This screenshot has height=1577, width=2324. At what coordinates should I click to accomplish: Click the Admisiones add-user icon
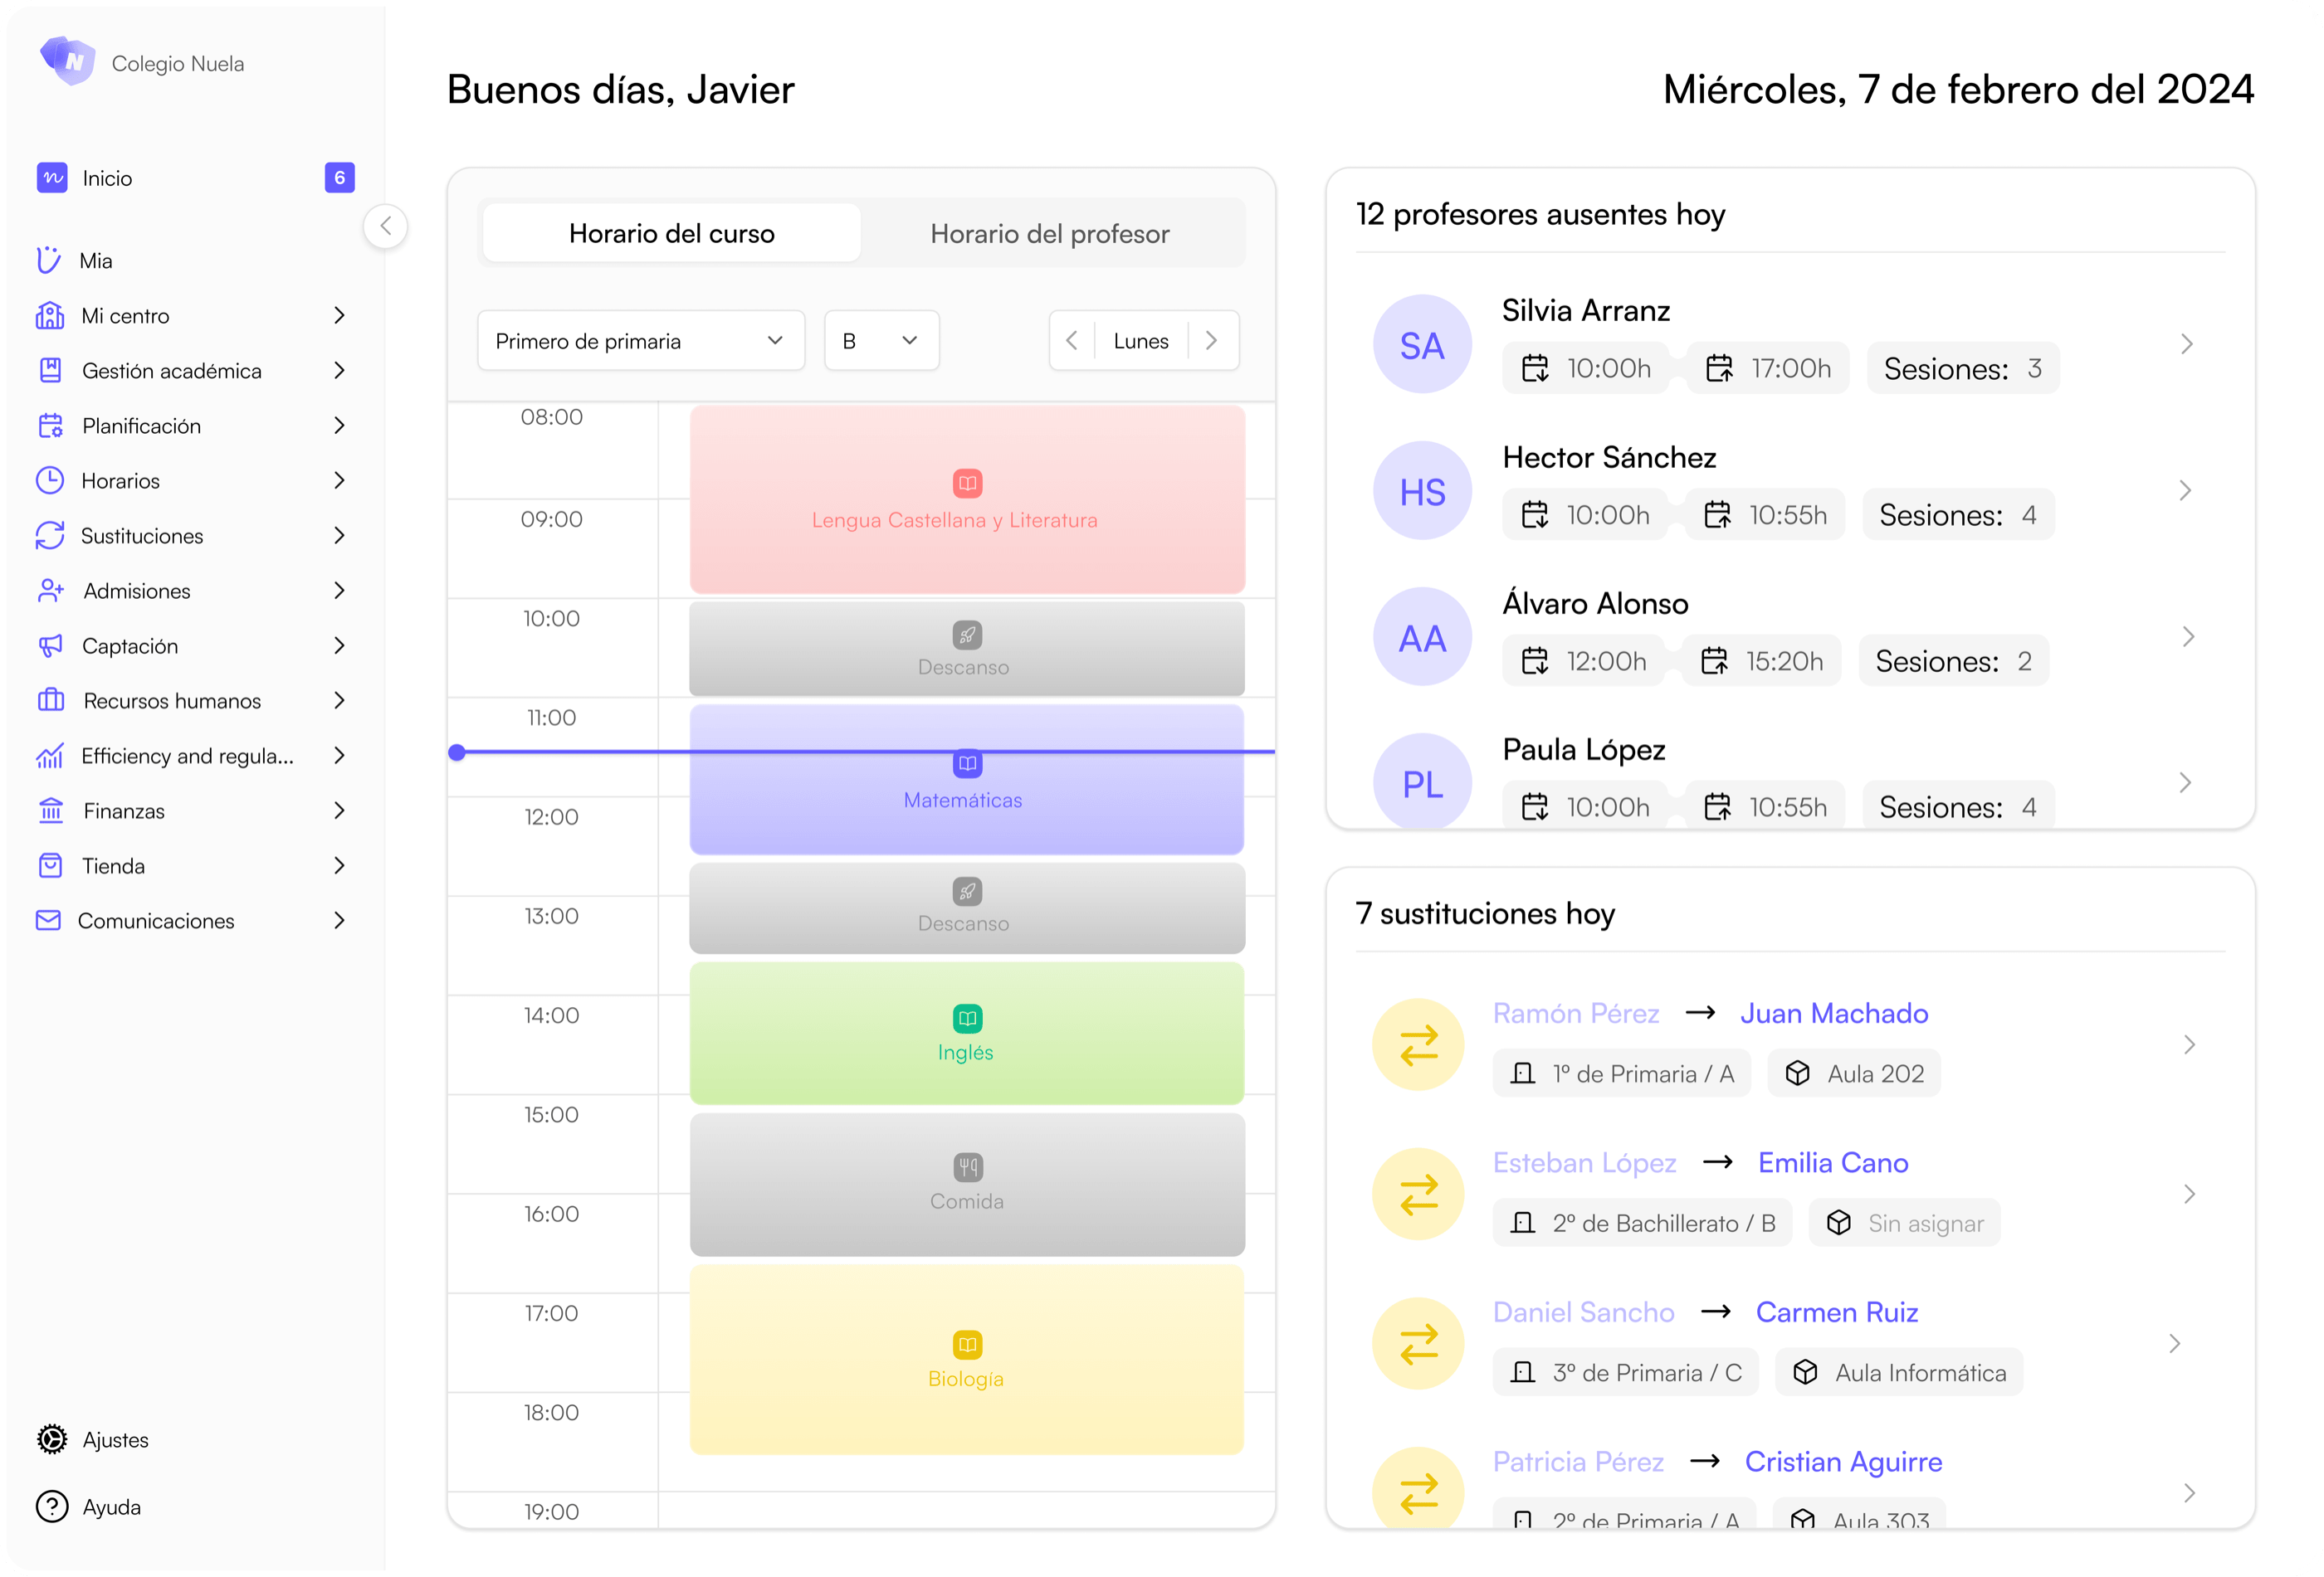click(50, 591)
